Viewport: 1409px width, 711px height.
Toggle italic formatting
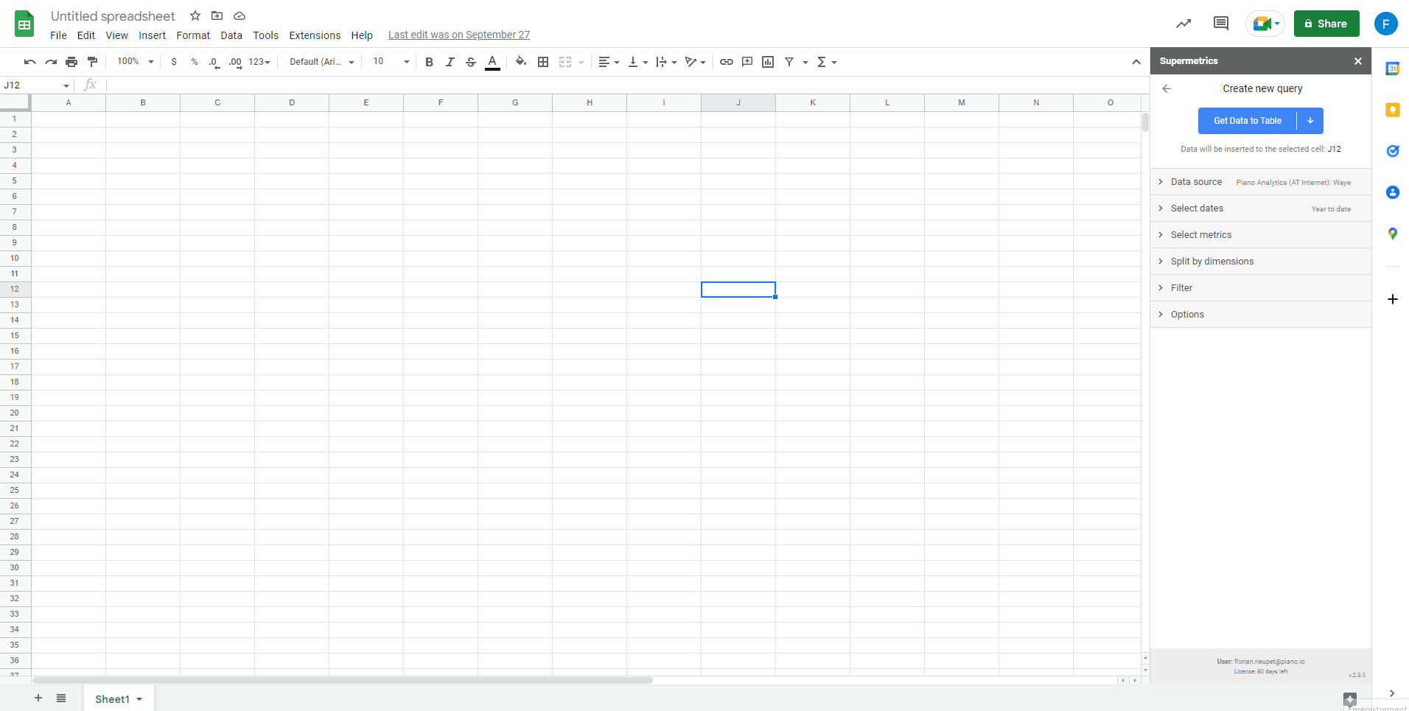coord(450,62)
